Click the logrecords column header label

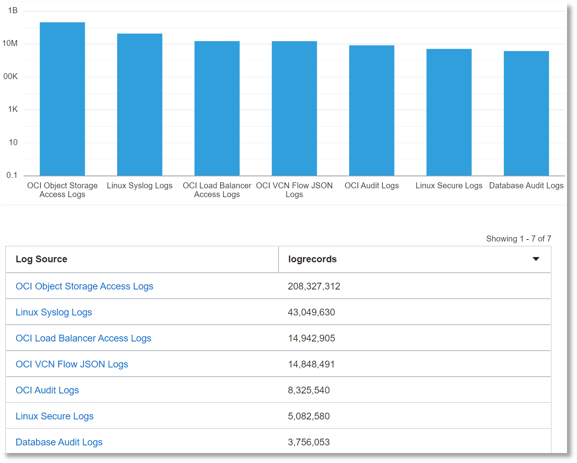[x=312, y=259]
